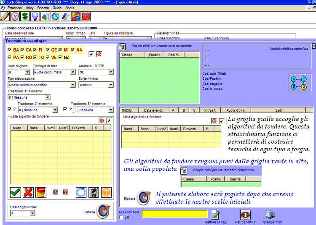
Task: Click the small red up-arrow button
Action: click(56, 192)
